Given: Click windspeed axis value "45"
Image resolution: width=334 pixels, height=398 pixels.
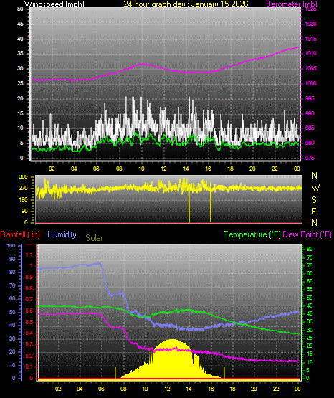Looking at the screenshot, I should (20, 24).
